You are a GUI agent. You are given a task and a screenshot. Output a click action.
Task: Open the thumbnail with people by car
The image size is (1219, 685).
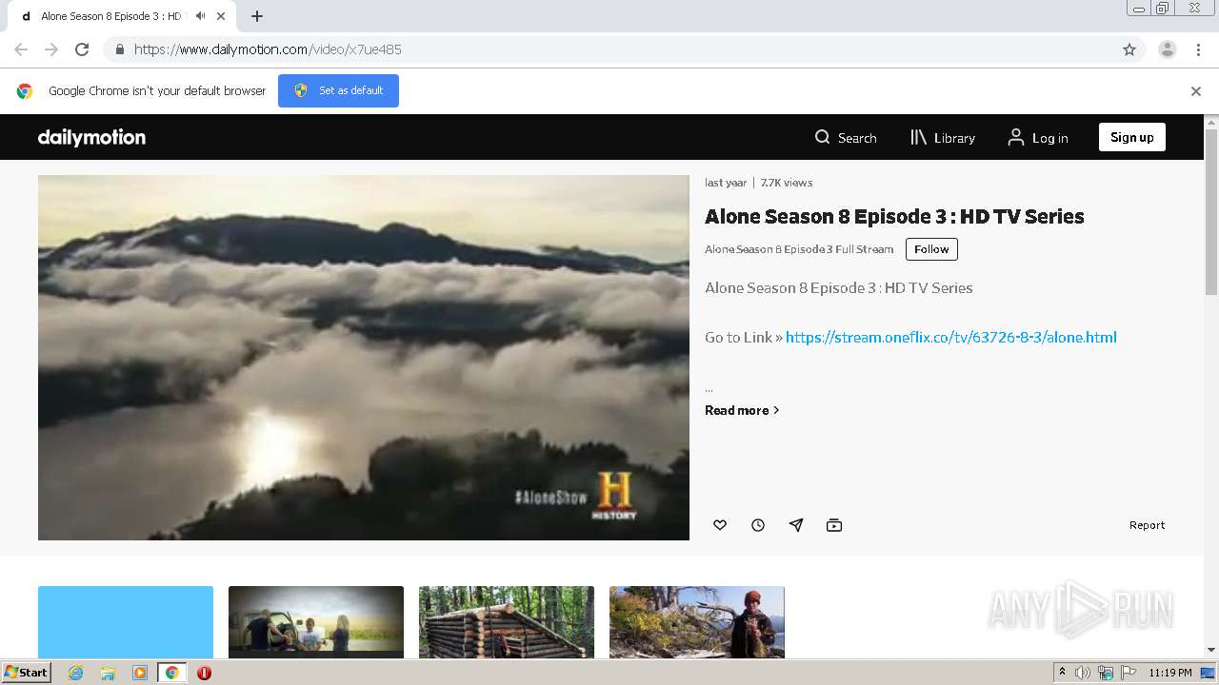pyautogui.click(x=316, y=622)
